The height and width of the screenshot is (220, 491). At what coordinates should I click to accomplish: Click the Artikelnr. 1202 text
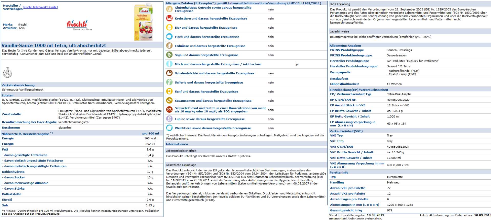14,28
